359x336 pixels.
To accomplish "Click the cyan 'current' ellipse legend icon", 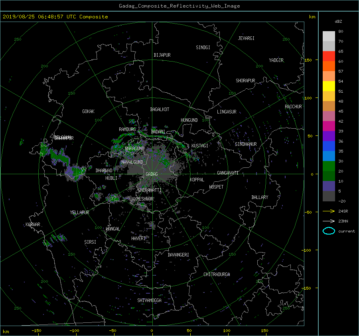I will pos(329,231).
